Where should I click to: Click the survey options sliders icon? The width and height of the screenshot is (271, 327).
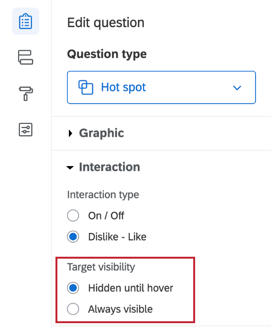coord(26,130)
